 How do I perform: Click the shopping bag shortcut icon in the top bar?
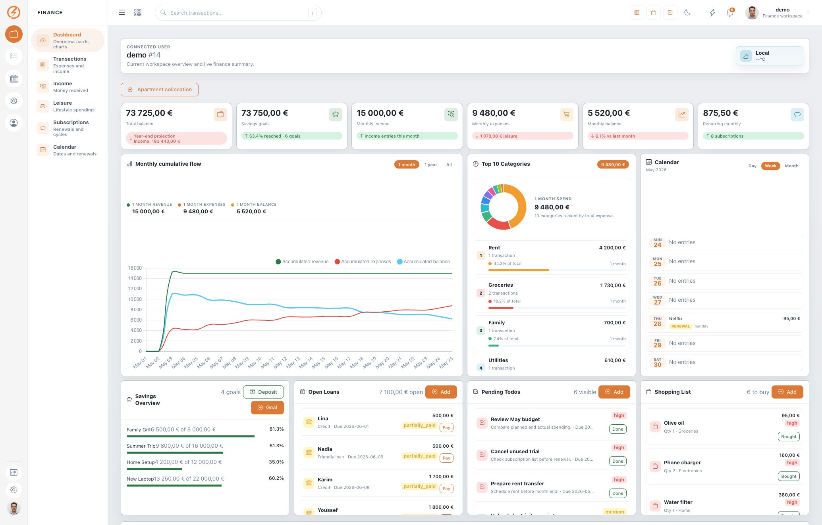pos(653,13)
